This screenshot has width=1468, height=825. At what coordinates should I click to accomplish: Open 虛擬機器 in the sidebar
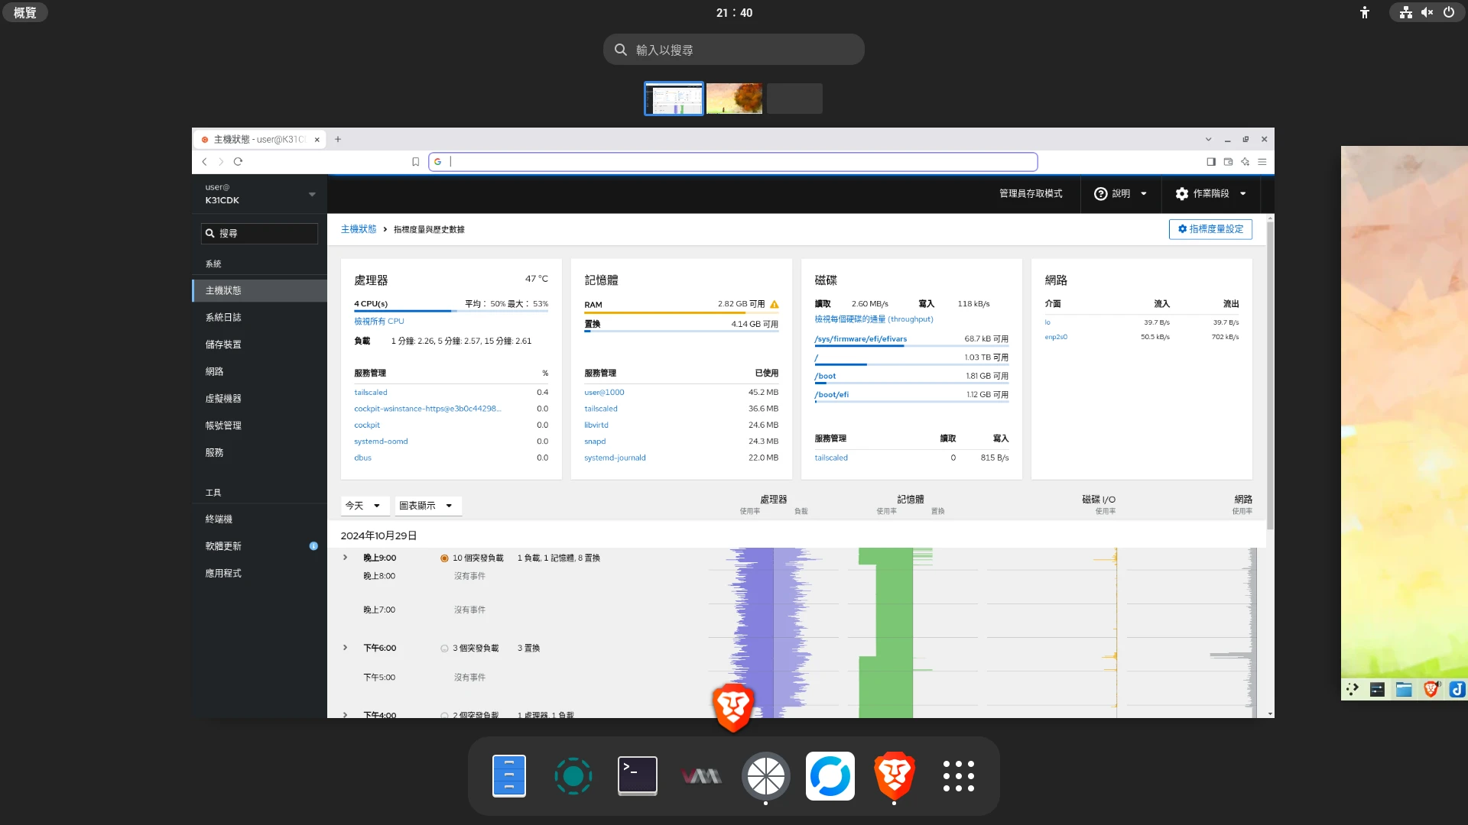pos(223,398)
